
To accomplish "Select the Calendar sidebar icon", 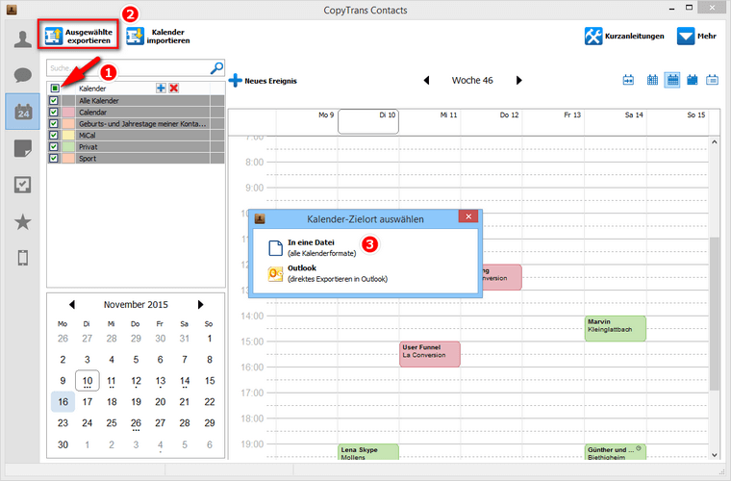I will (x=22, y=112).
